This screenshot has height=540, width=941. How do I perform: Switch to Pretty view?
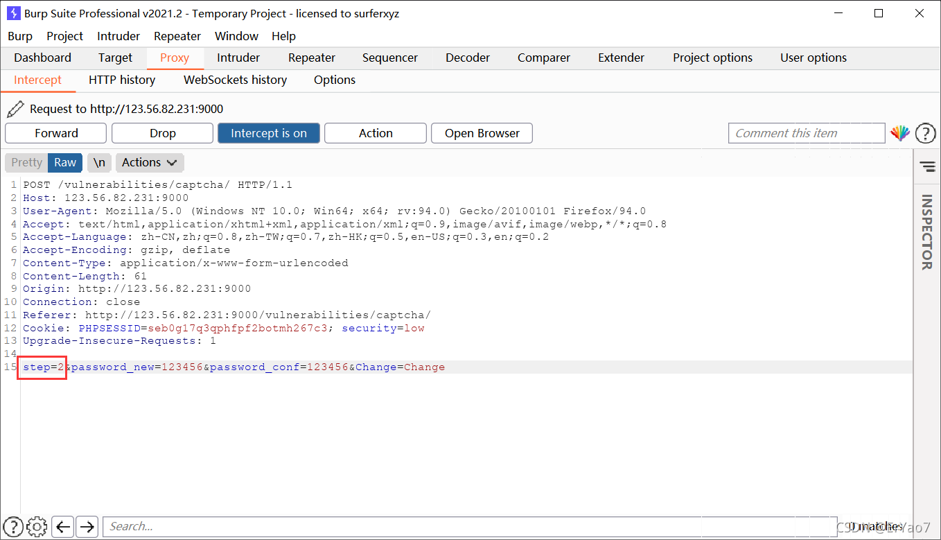click(26, 162)
